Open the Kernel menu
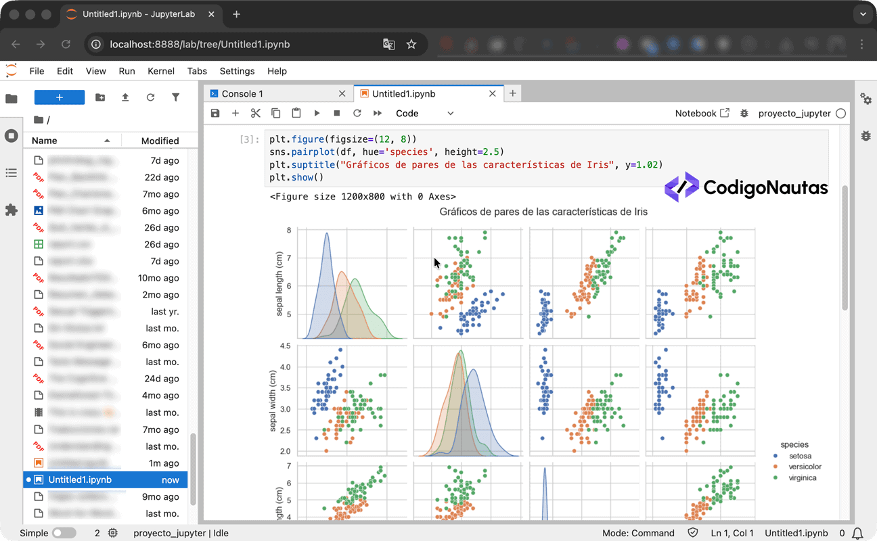This screenshot has width=877, height=541. pos(161,71)
